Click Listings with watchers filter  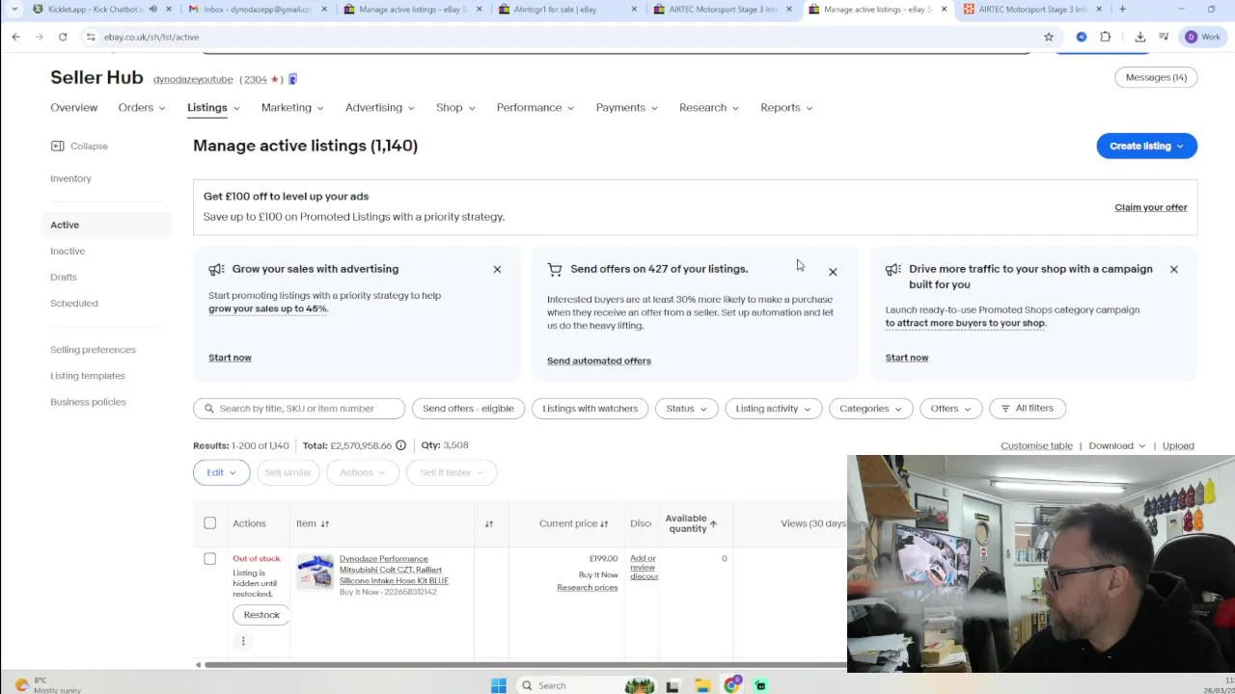click(x=590, y=409)
